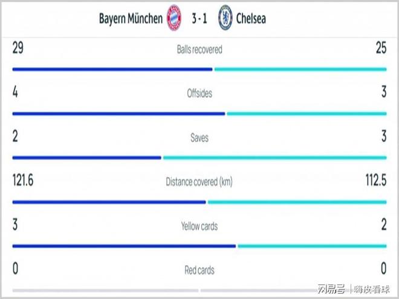
Task: Open the Bayern München team name link
Action: [131, 18]
